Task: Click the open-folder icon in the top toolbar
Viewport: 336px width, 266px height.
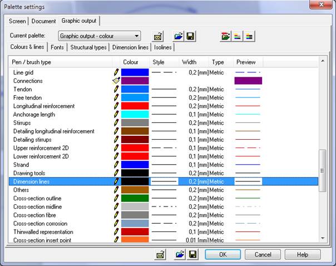Action: [x=177, y=36]
